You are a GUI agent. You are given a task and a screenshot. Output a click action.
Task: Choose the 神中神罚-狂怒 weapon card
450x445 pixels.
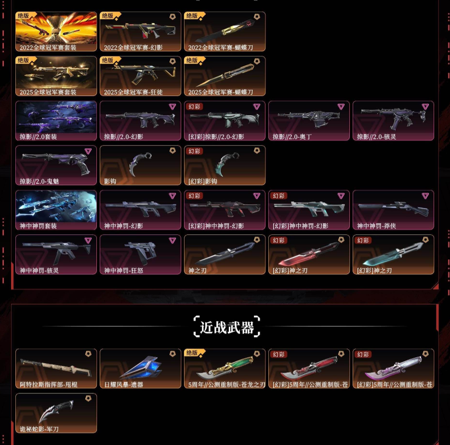[140, 255]
